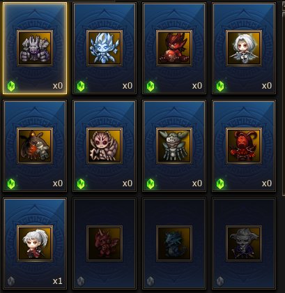Image resolution: width=285 pixels, height=293 pixels.
Task: Select the red demon bird monster card
Action: [174, 48]
